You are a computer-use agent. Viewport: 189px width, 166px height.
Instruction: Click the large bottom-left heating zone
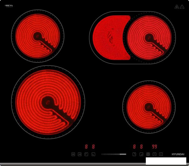pos(48,102)
